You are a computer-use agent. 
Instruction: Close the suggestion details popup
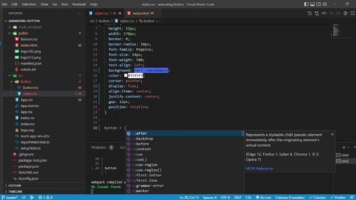coord(333,134)
